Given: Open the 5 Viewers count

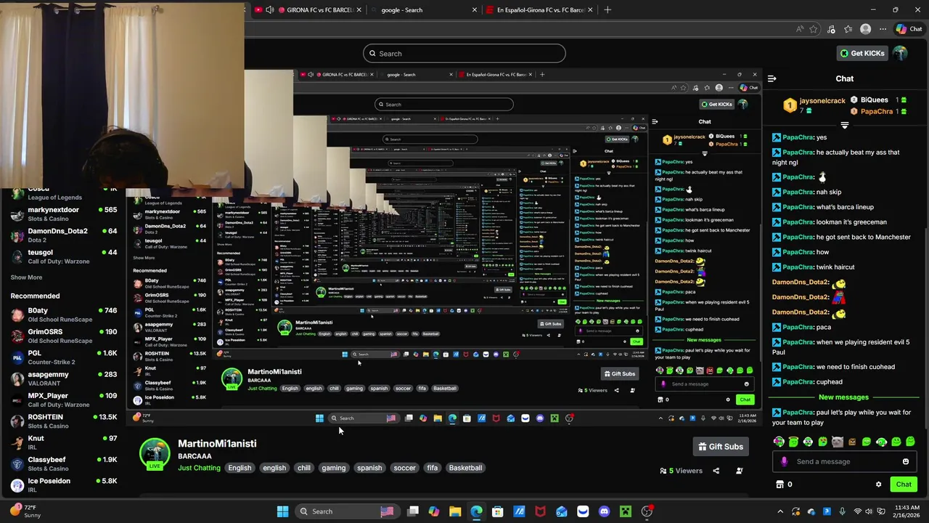Looking at the screenshot, I should (x=681, y=471).
